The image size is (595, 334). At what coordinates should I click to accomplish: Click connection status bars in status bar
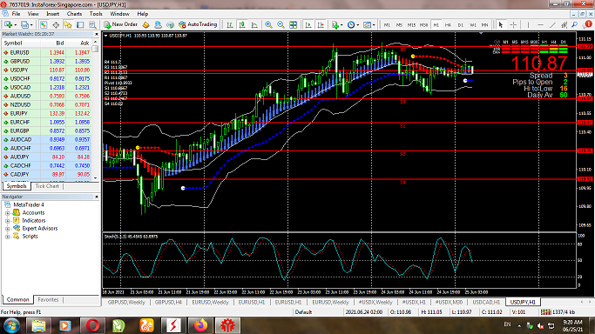pyautogui.click(x=545, y=312)
